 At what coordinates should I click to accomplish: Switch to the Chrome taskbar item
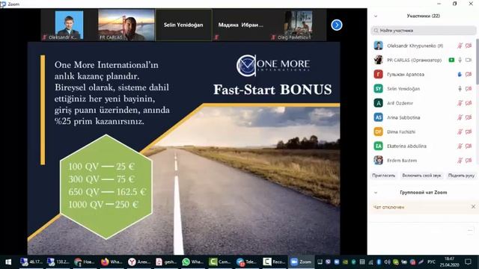[85, 262]
